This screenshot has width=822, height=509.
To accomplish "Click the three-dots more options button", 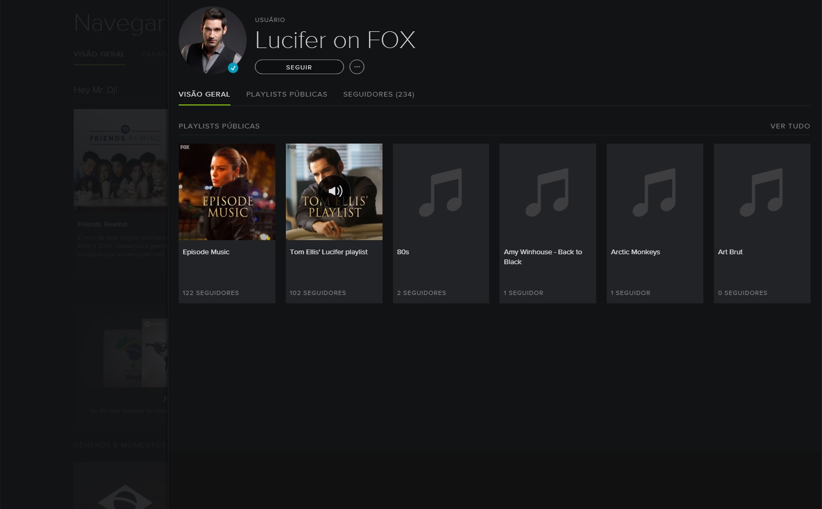I will coord(356,67).
